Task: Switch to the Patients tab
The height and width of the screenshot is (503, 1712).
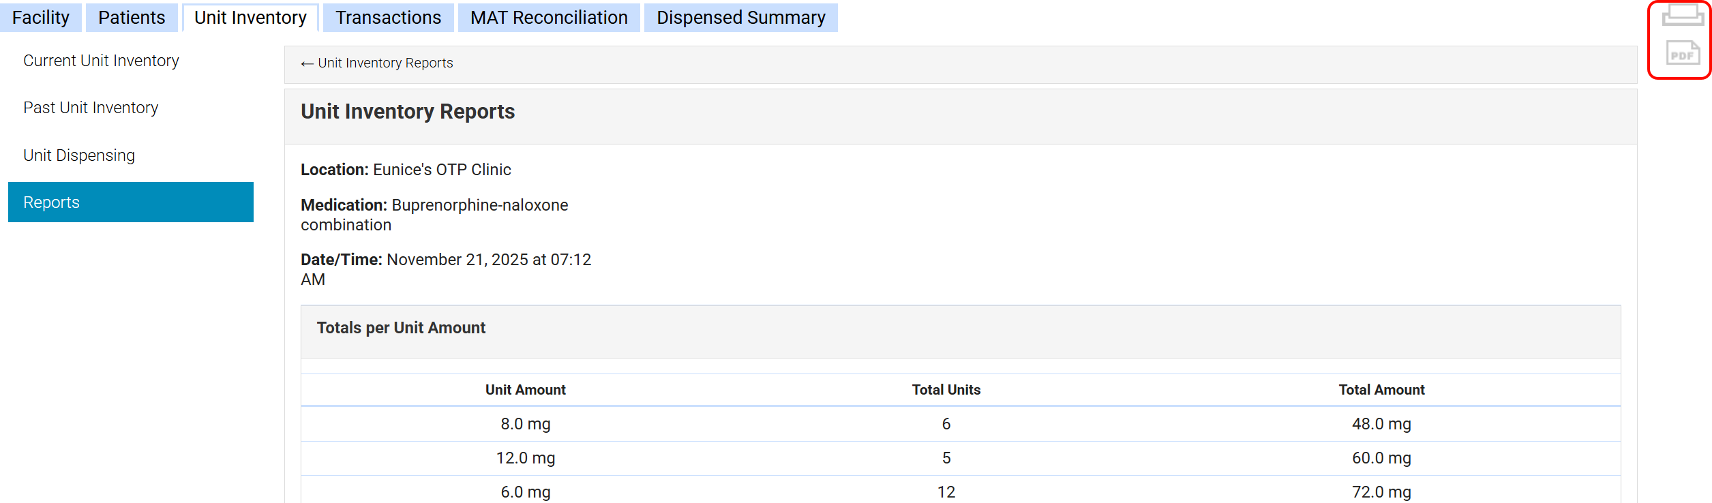Action: click(132, 18)
